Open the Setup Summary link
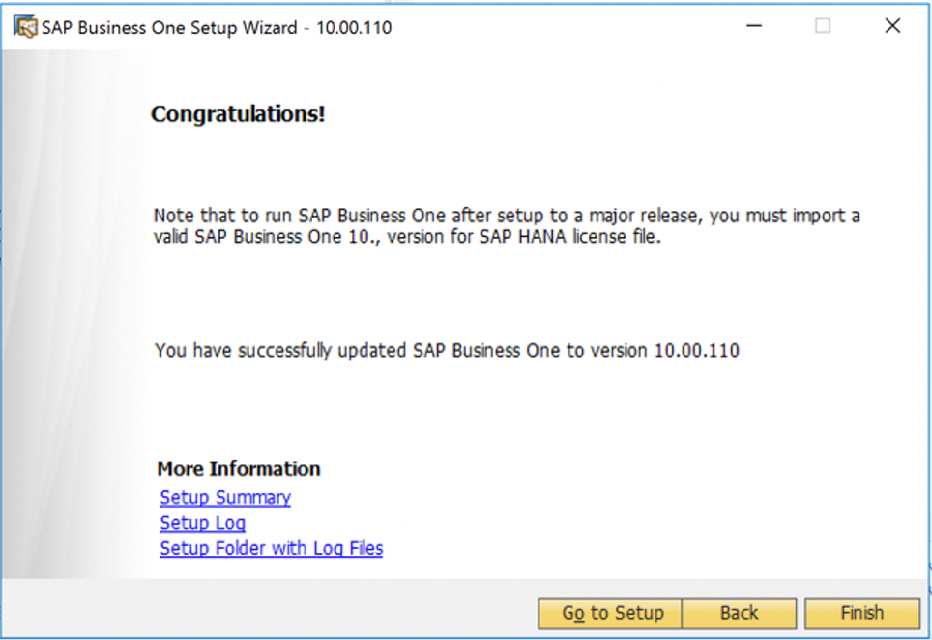The height and width of the screenshot is (640, 932). tap(225, 498)
